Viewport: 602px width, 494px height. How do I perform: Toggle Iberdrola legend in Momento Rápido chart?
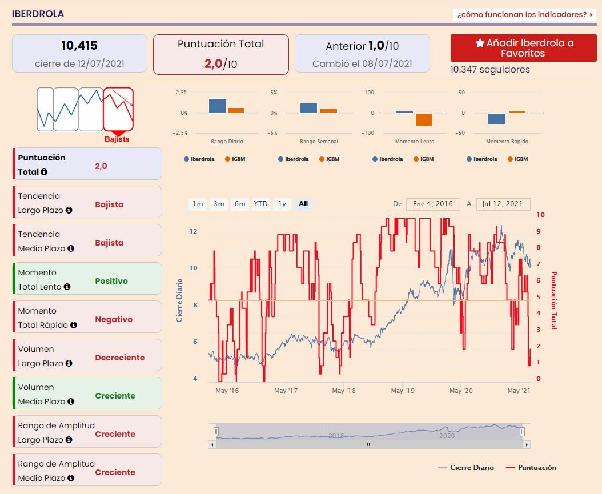pyautogui.click(x=482, y=159)
